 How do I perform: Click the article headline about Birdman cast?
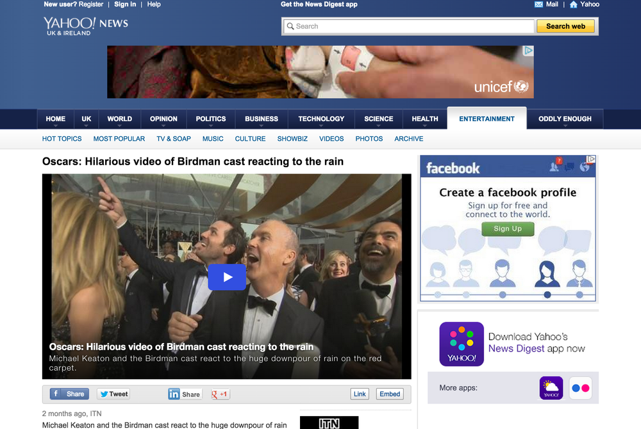coord(192,161)
